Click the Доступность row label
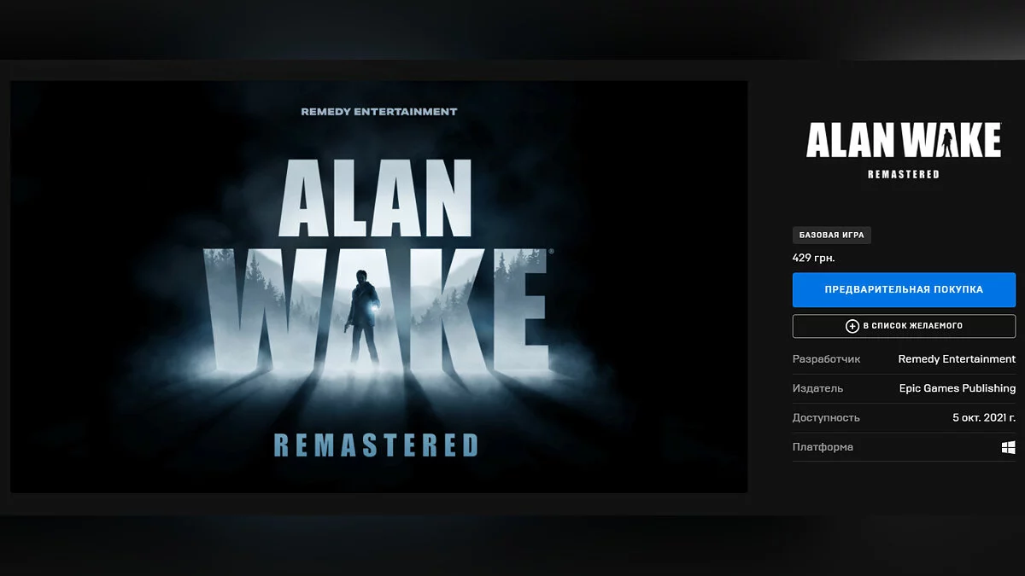1025x576 pixels. click(x=826, y=418)
